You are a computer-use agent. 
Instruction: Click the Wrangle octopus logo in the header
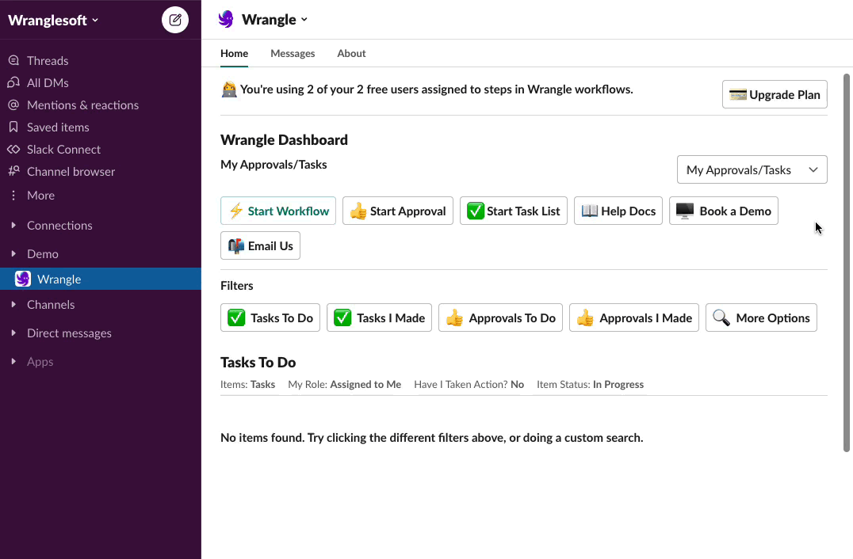226,19
